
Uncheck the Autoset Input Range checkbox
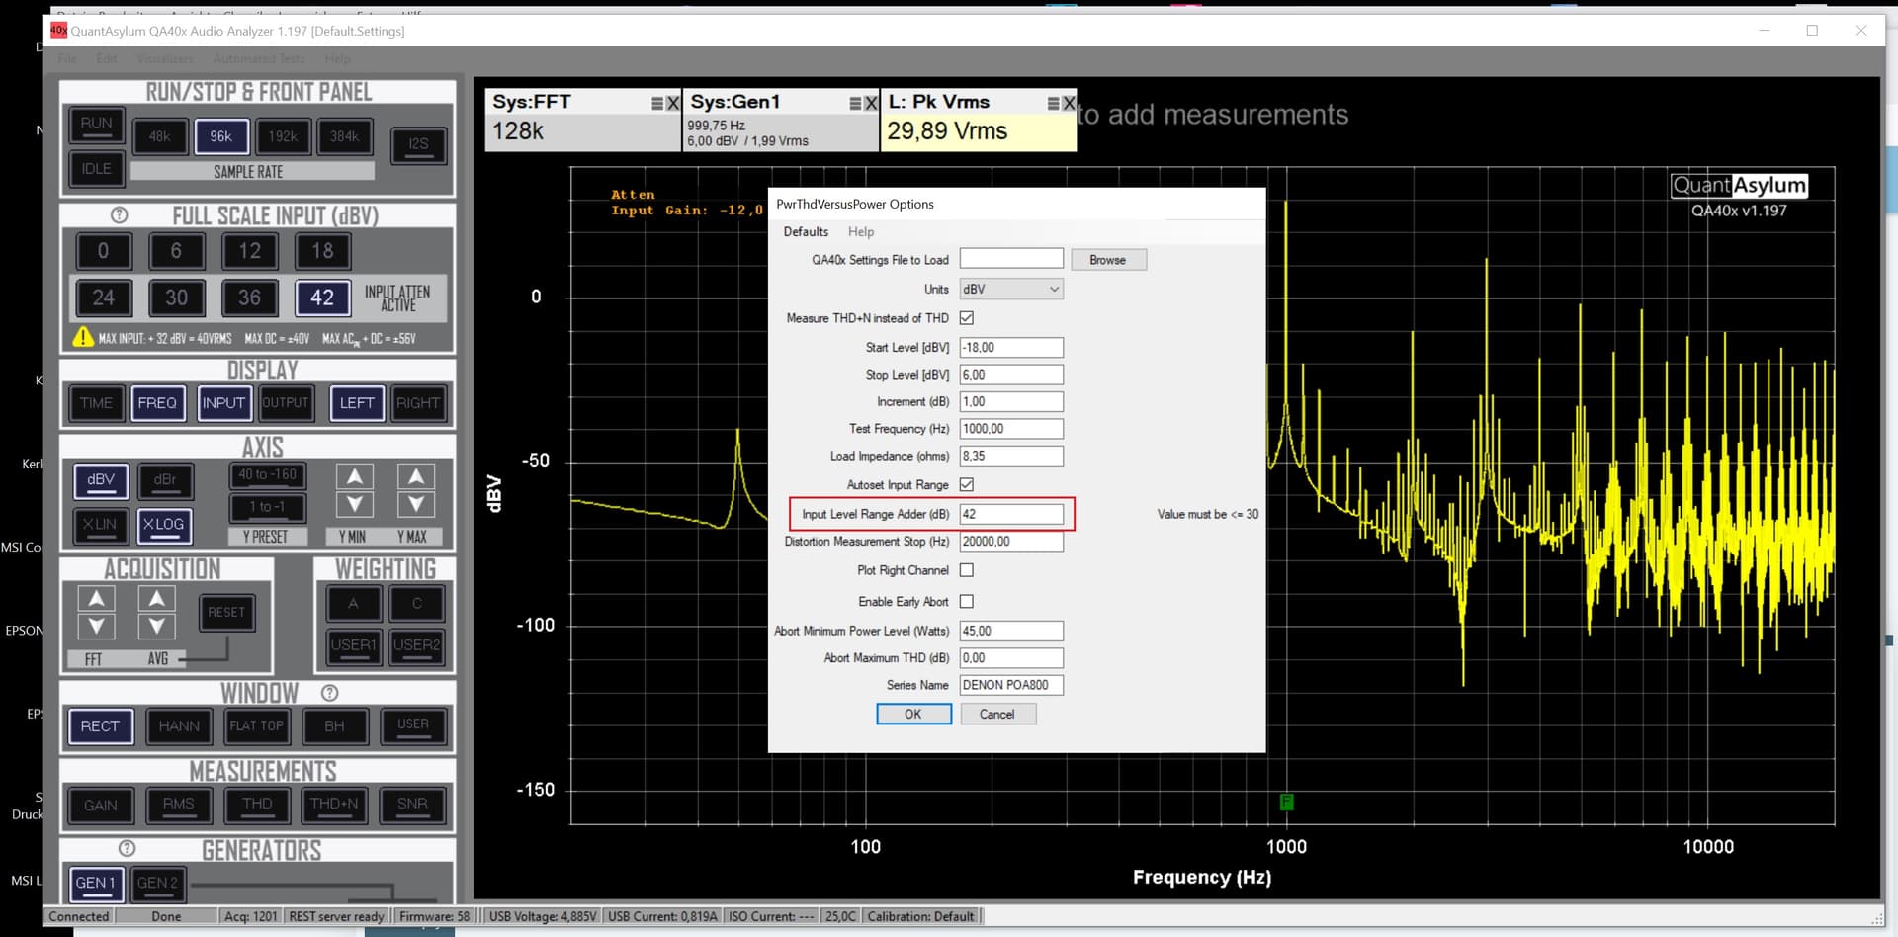coord(967,484)
